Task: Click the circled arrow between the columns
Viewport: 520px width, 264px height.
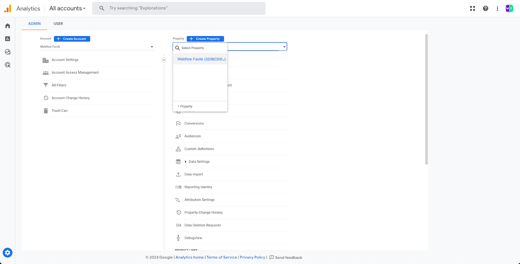Action: (164, 60)
